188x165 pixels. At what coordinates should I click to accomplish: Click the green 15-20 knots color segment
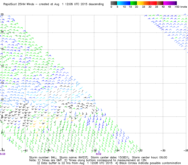tap(134, 3)
